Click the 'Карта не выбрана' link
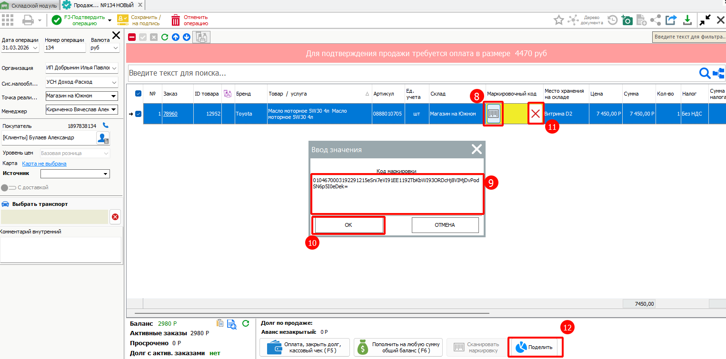The height and width of the screenshot is (359, 726). (44, 164)
